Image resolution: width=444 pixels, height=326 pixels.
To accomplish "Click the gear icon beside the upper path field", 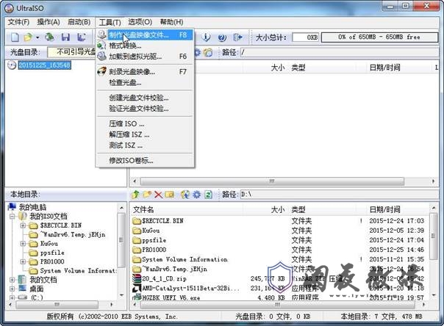I will (x=197, y=52).
